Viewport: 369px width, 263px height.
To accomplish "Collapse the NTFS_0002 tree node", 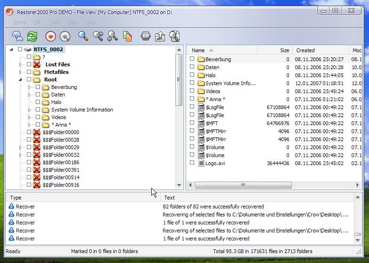I will [11, 49].
